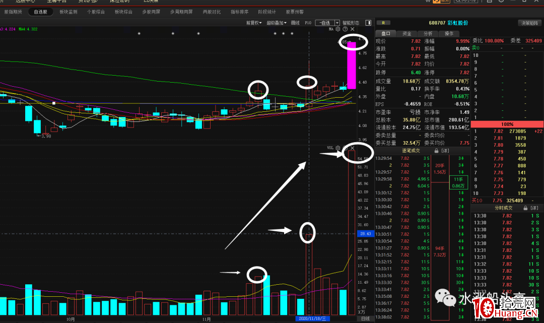Screen dimensions: 544x323
Task: Switch to 多周期同屏 view
Action: 181,12
